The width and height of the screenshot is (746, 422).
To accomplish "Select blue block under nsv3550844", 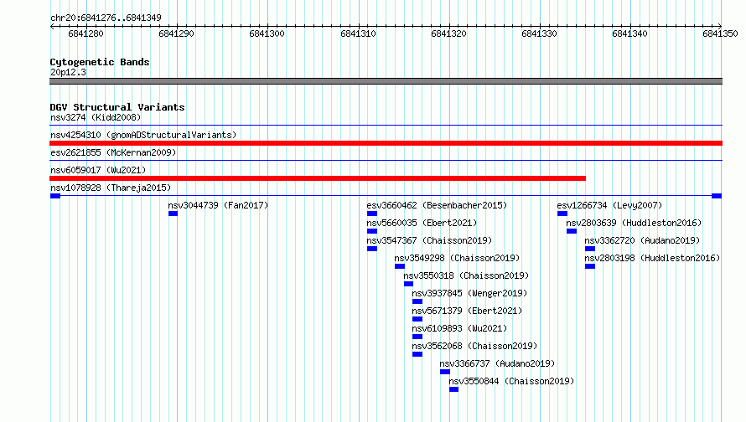I will 453,389.
